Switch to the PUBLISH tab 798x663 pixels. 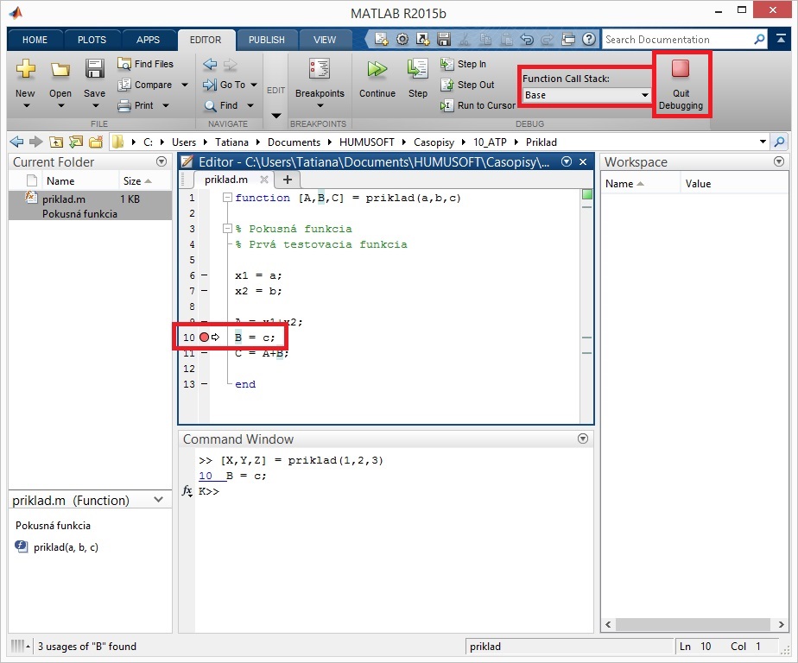tap(267, 40)
